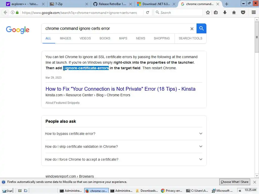Click highlighted --ignore-certificate-errors text
Image resolution: width=259 pixels, height=194 pixels.
pyautogui.click(x=86, y=68)
